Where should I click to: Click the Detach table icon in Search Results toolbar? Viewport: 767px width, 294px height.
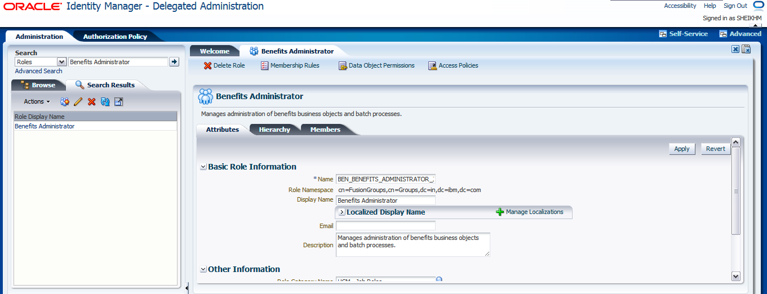point(118,101)
